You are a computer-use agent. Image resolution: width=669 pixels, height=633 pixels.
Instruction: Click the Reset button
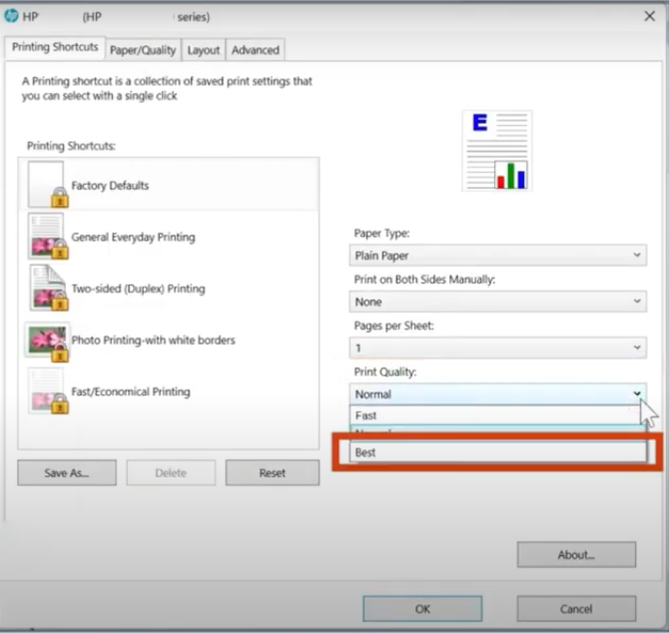273,472
